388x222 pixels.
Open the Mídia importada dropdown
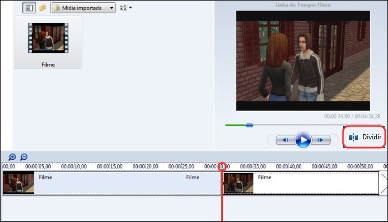point(83,8)
